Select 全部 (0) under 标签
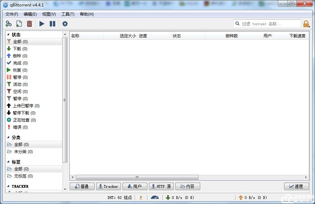Image resolution: width=315 pixels, height=204 pixels. click(34, 169)
